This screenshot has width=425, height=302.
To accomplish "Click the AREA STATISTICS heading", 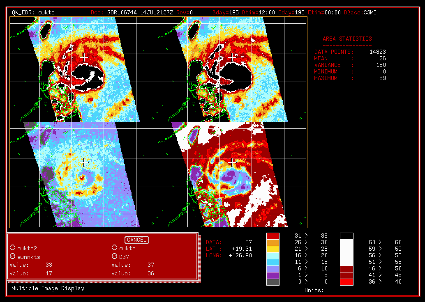I will tap(347, 39).
